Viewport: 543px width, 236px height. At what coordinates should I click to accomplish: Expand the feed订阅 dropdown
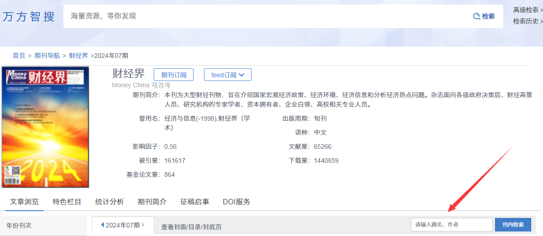point(228,75)
